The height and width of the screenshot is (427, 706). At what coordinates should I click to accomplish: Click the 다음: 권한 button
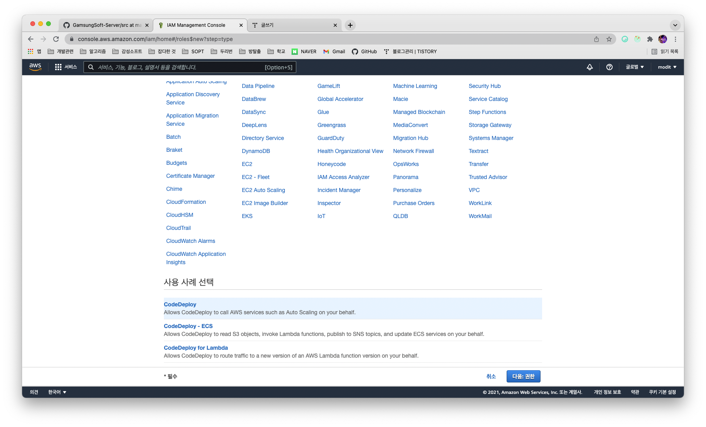pos(523,377)
